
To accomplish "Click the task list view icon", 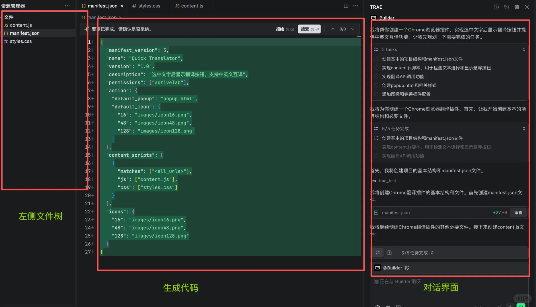I will point(378,253).
